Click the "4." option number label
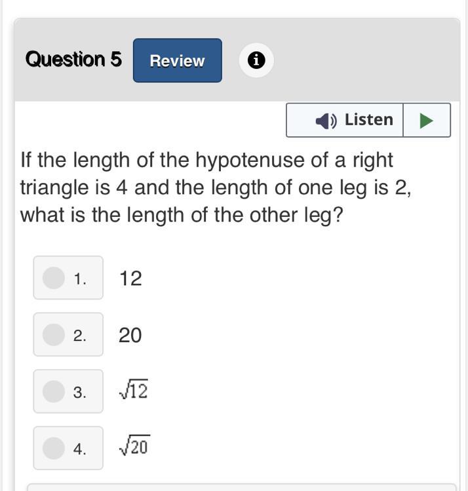 point(80,449)
